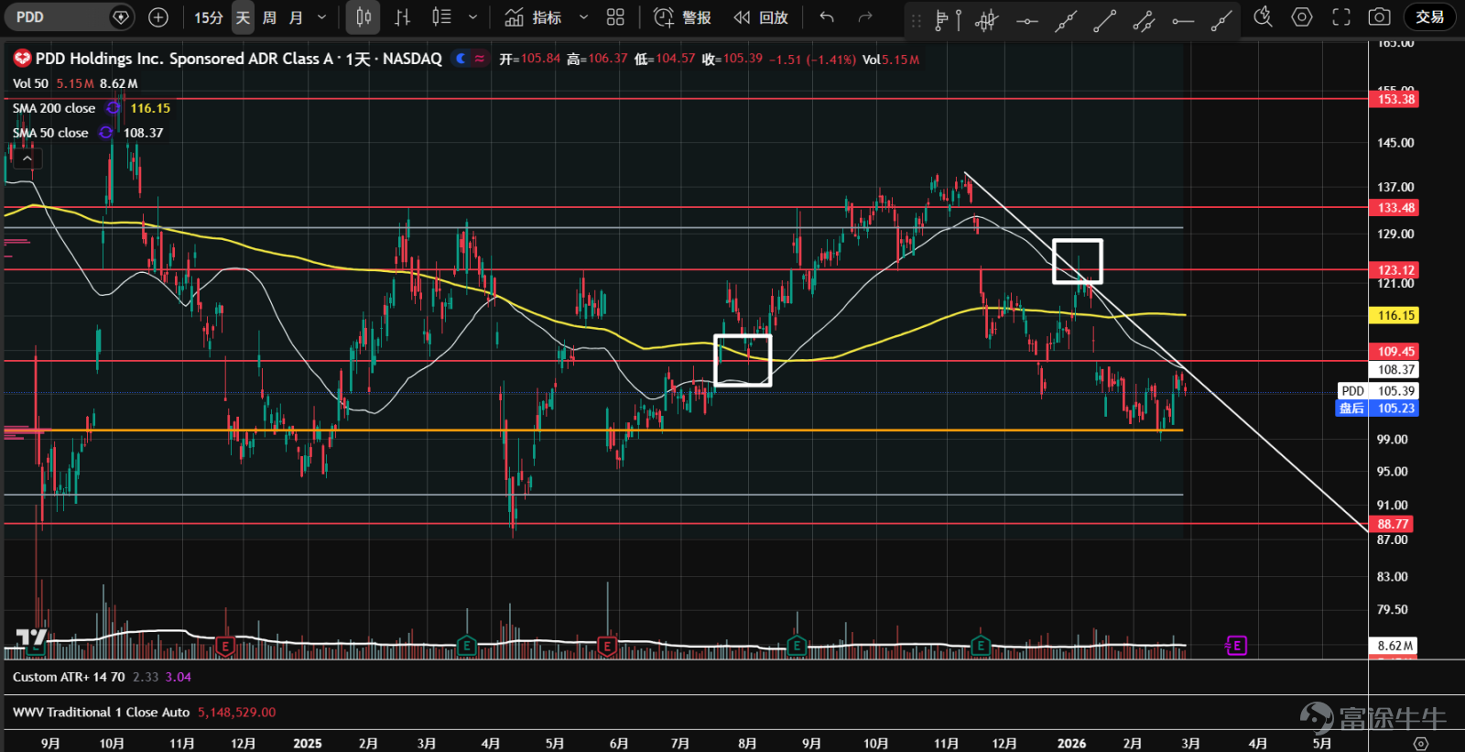Select the volume candles chart style icon

pyautogui.click(x=442, y=17)
